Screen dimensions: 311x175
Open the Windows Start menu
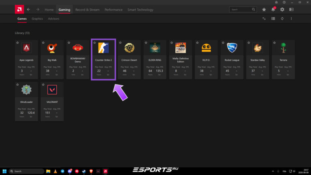4,171
